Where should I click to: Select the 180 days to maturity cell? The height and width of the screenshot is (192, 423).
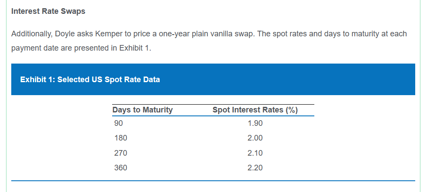tap(120, 138)
